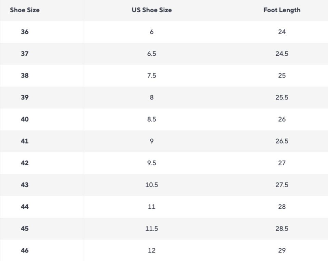The width and height of the screenshot is (328, 261).
Task: Click foot length 29 value
Action: 282,250
